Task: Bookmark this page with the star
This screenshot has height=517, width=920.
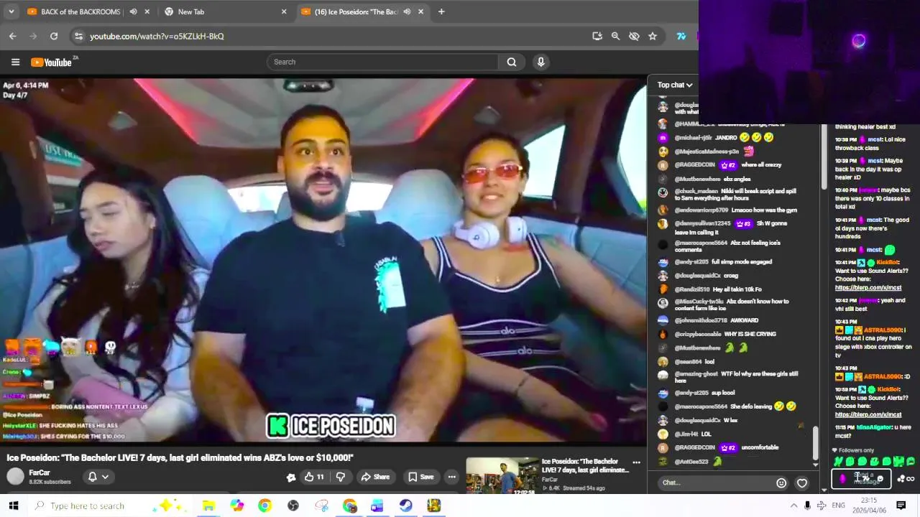Action: pyautogui.click(x=653, y=36)
